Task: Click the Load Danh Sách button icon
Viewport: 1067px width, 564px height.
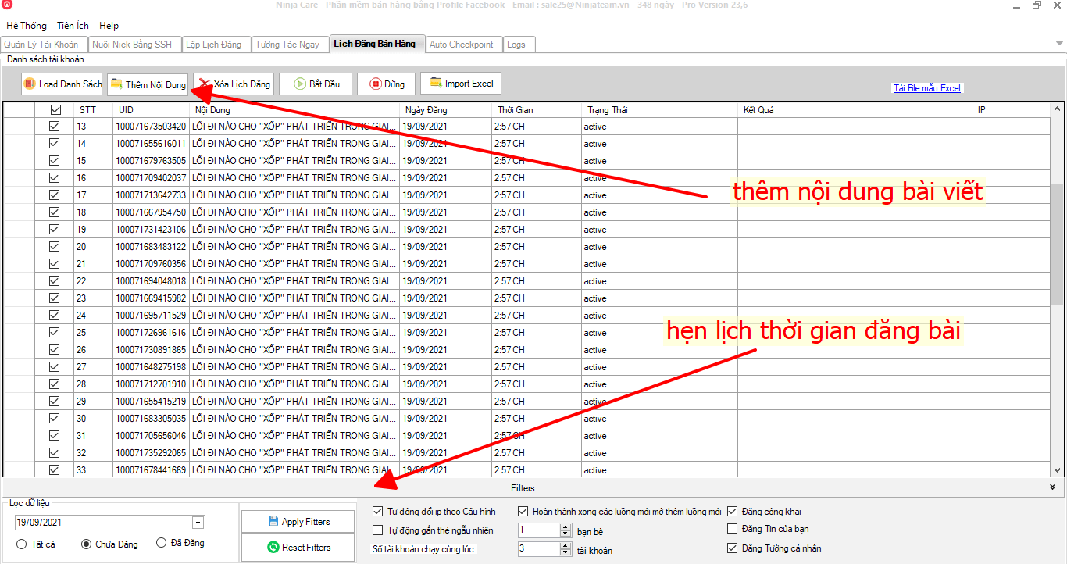Action: pyautogui.click(x=30, y=84)
